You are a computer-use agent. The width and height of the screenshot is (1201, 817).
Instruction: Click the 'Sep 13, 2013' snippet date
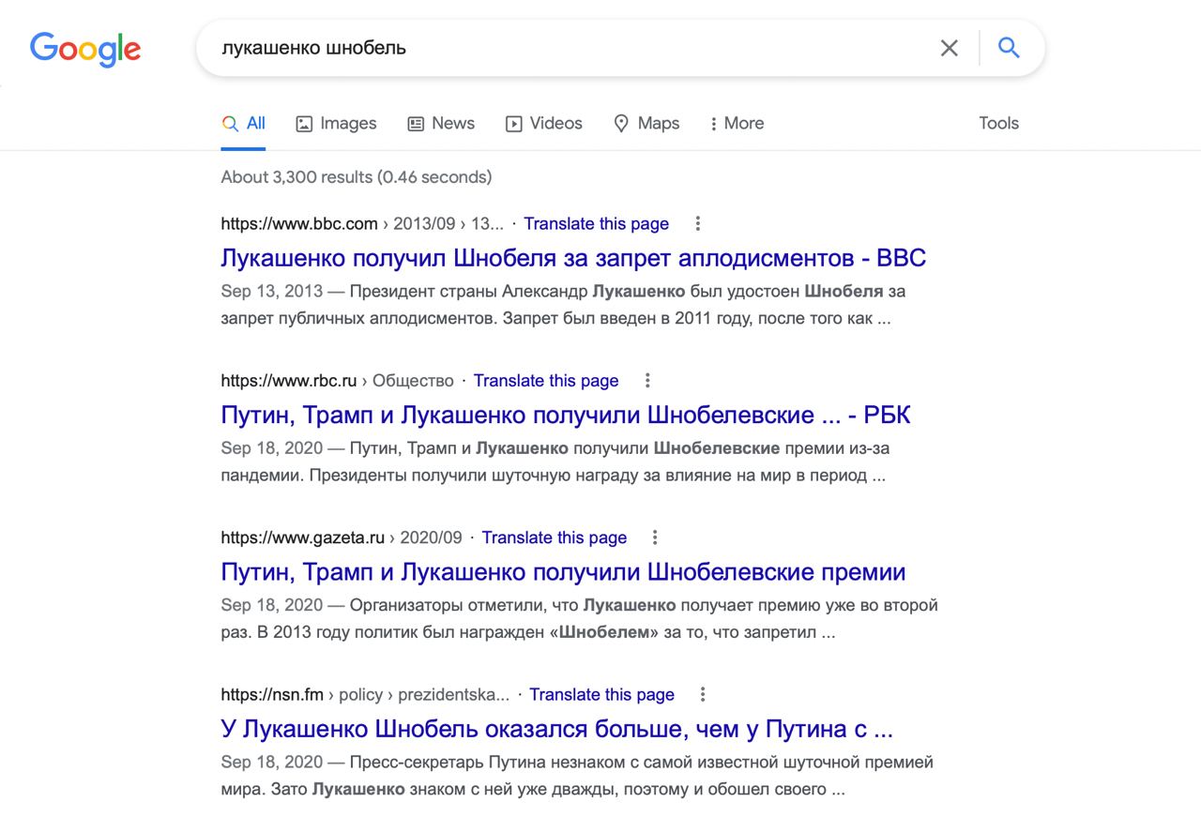(272, 291)
